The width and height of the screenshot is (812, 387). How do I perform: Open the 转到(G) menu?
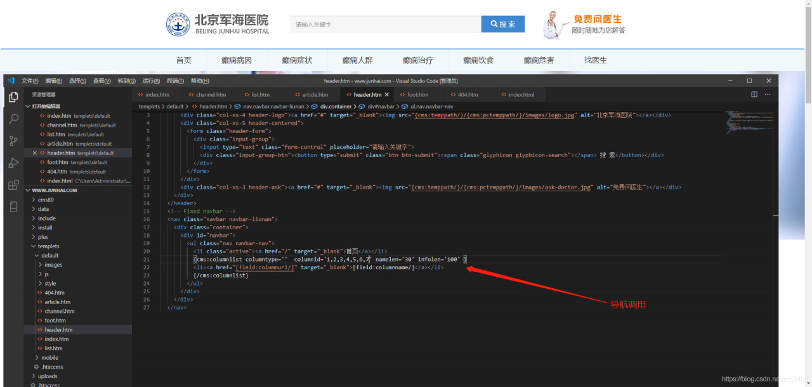pyautogui.click(x=126, y=80)
